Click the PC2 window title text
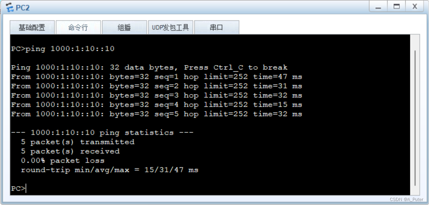The image size is (429, 205). click(x=23, y=7)
